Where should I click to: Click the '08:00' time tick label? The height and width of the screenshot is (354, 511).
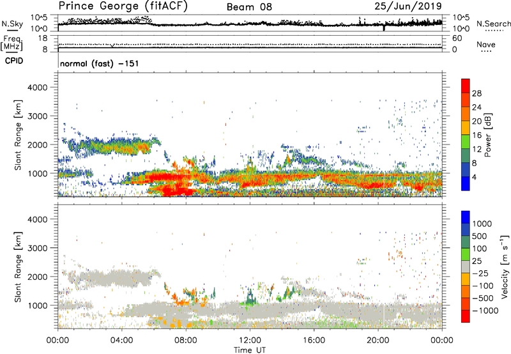tap(185, 341)
